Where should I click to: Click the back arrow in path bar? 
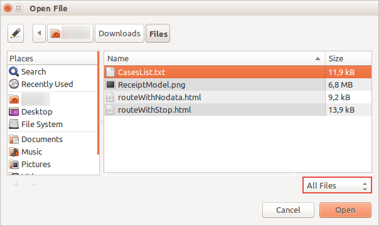(x=39, y=33)
